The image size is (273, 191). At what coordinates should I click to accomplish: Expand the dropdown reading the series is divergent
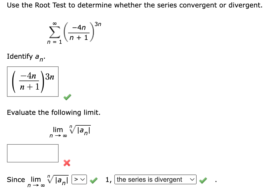pos(155,179)
